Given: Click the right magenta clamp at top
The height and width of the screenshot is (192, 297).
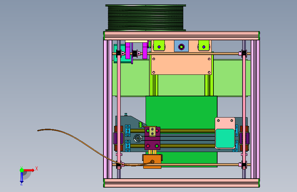Looking at the screenshot, I should pyautogui.click(x=145, y=51).
